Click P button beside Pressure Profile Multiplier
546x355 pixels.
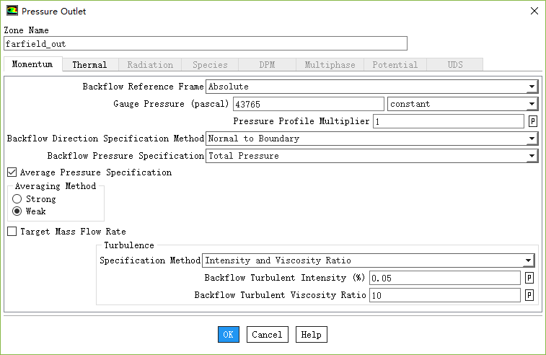(x=533, y=121)
